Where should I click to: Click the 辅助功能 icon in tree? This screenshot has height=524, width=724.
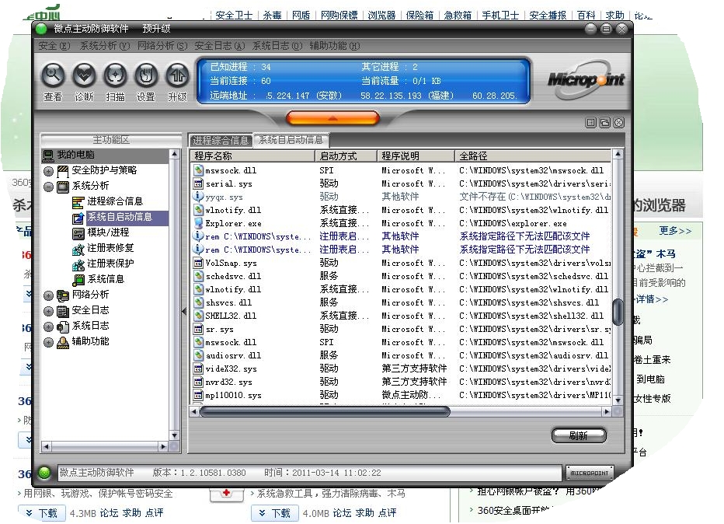(63, 342)
